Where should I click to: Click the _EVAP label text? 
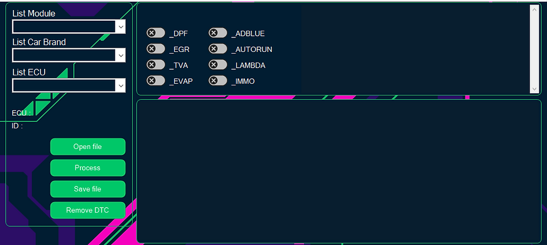(x=181, y=81)
